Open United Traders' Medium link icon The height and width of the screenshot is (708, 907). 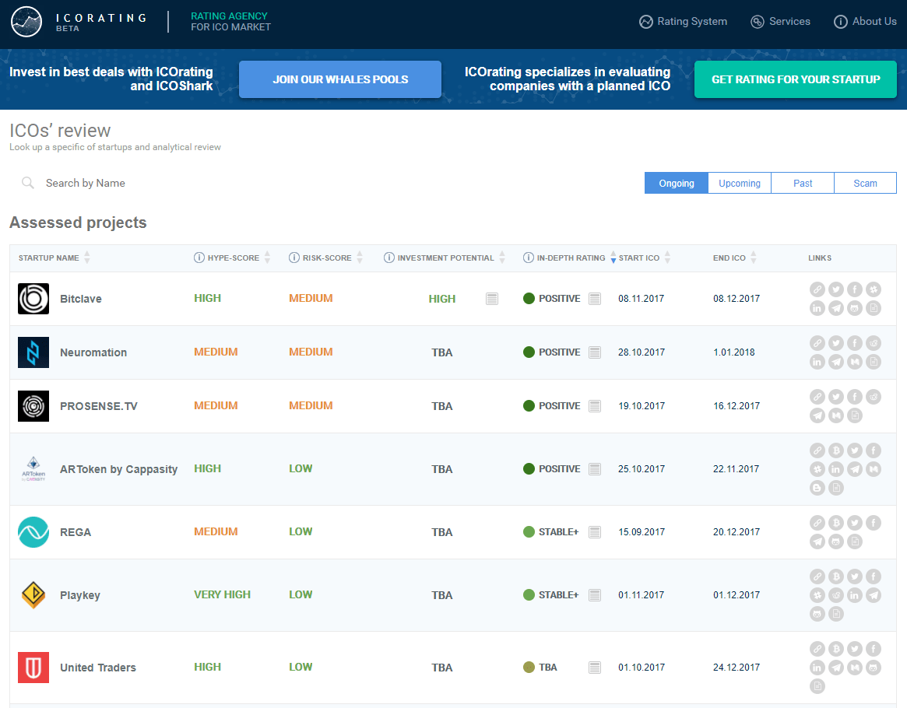(x=854, y=668)
